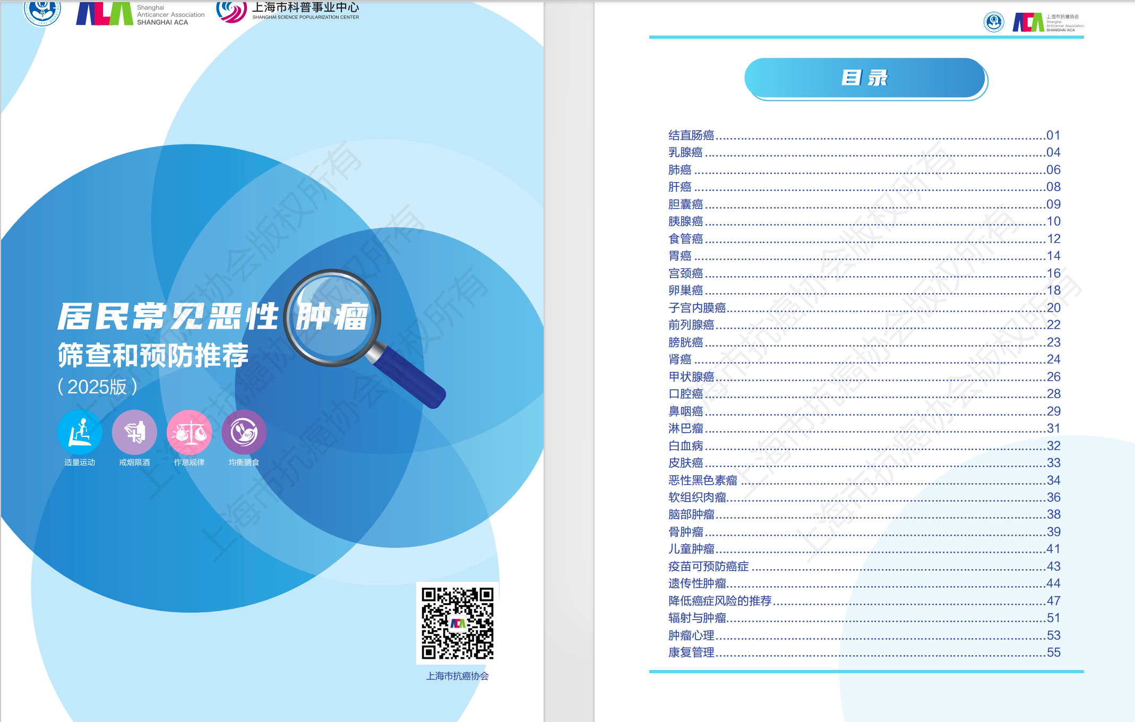
Task: Select the 淋巴瘤 contents row
Action: (x=864, y=428)
